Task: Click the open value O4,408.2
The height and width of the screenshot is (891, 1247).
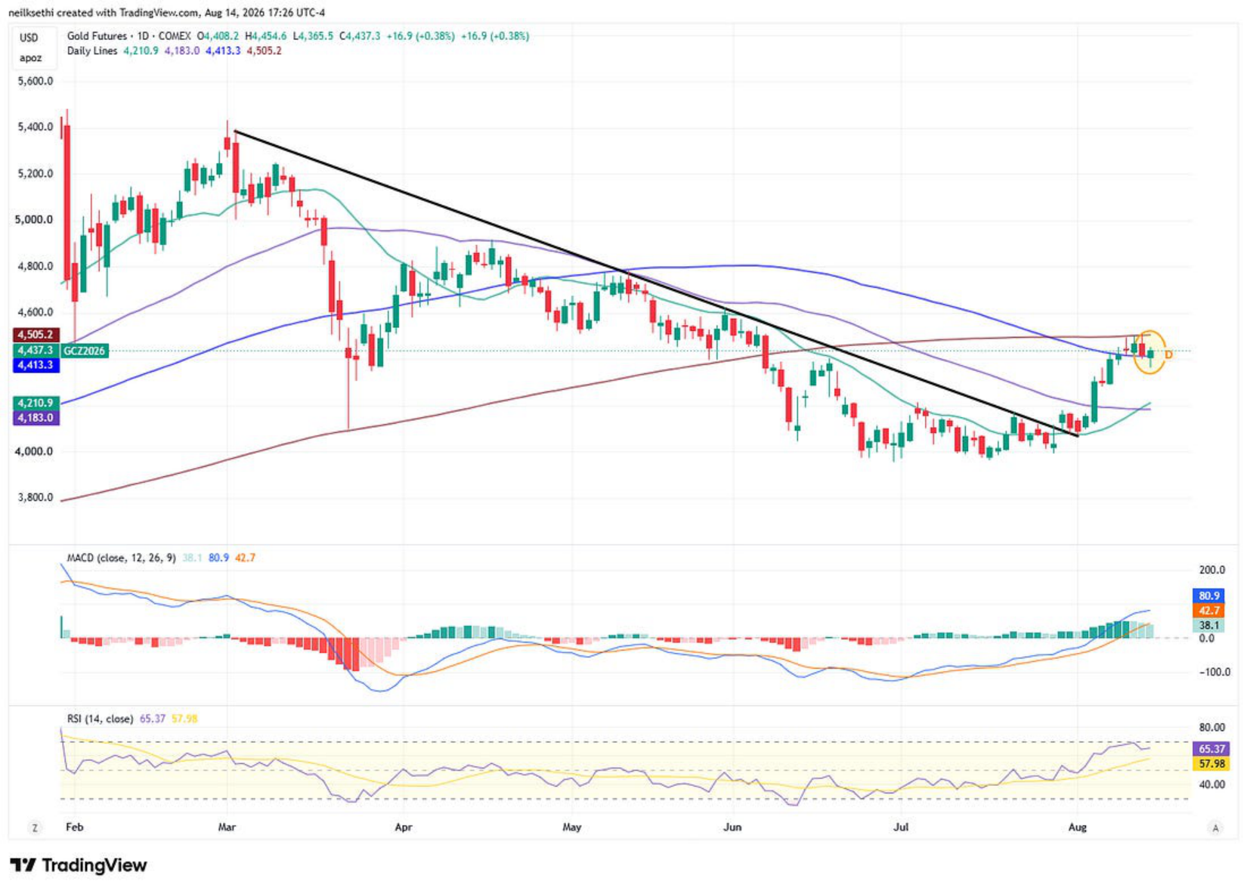Action: pyautogui.click(x=218, y=36)
